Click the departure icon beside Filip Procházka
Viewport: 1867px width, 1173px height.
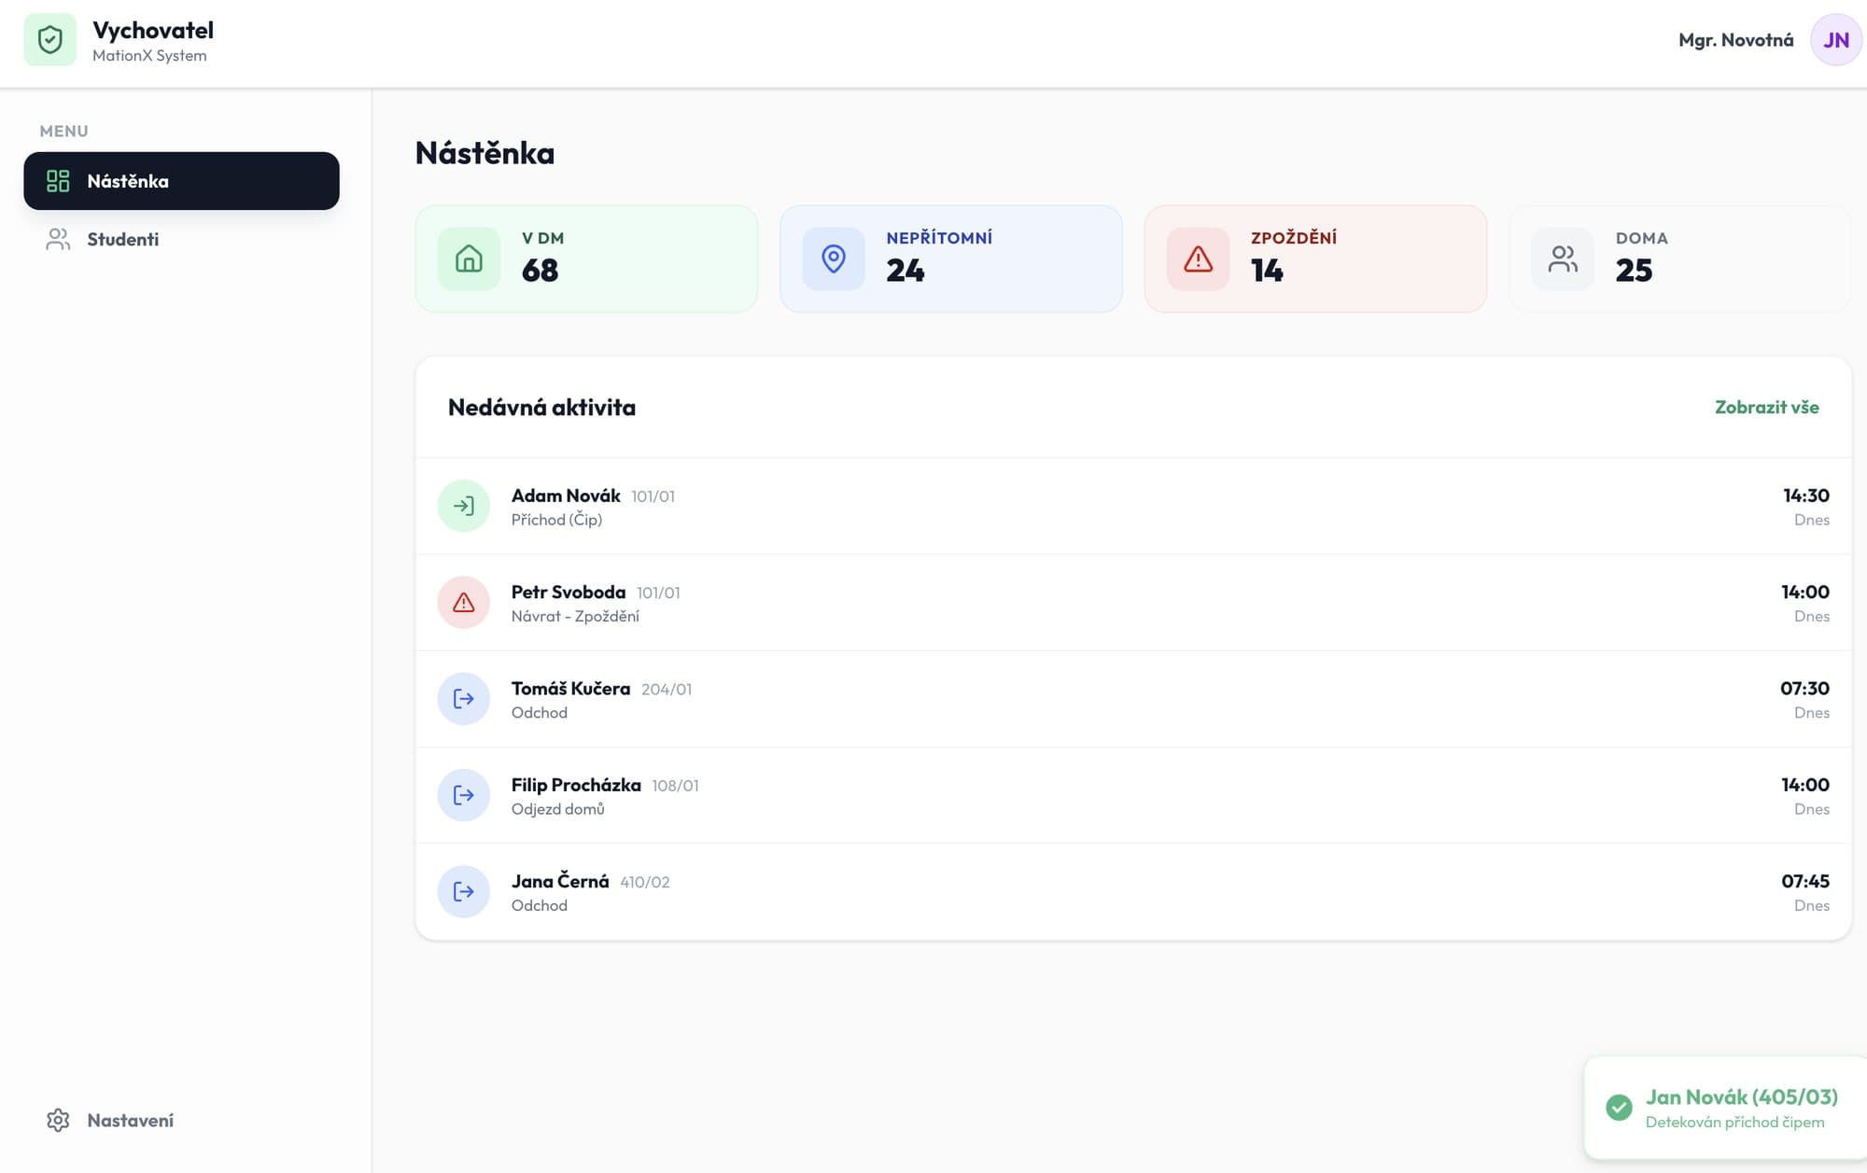pos(464,795)
